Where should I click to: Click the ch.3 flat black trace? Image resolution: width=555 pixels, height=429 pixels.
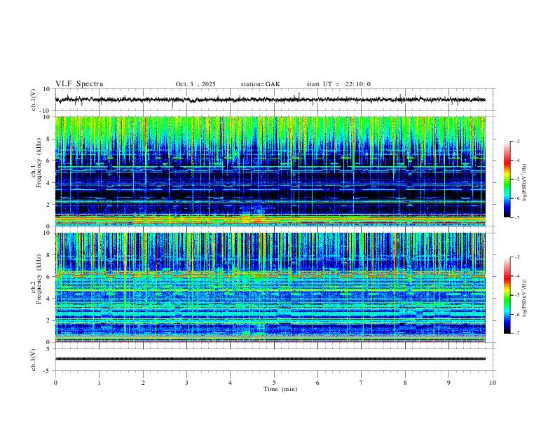270,359
